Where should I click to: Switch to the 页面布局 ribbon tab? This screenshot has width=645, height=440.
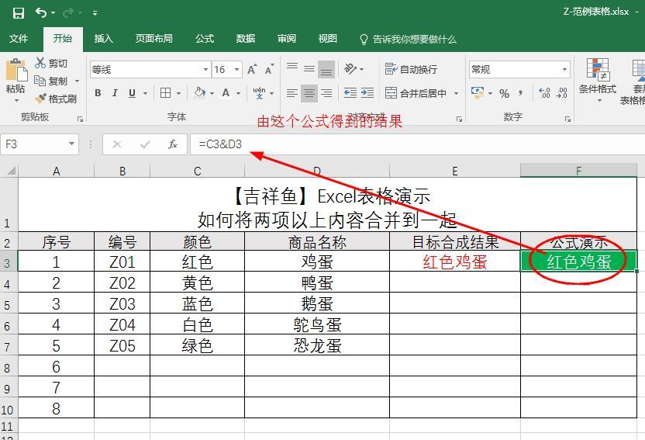[x=153, y=39]
